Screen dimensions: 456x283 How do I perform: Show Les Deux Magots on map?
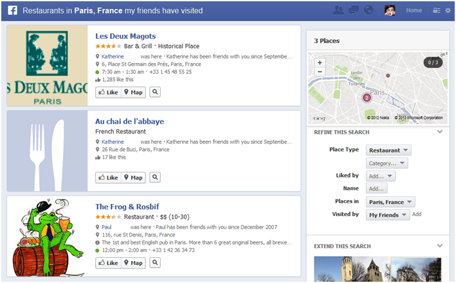tap(133, 92)
